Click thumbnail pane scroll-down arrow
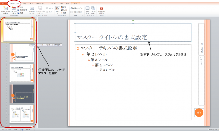219x131 pixels. pyautogui.click(x=36, y=127)
